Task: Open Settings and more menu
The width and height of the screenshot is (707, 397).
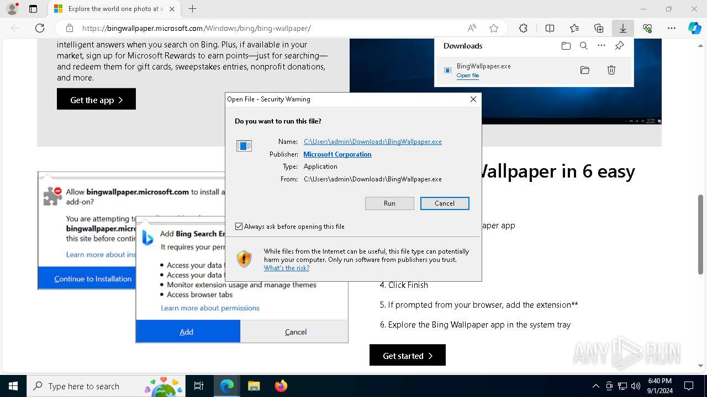Action: (672, 28)
